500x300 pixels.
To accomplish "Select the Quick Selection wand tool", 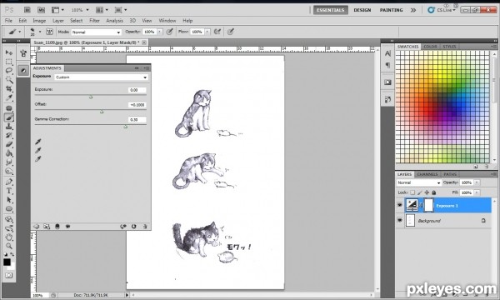I will pos(9,79).
